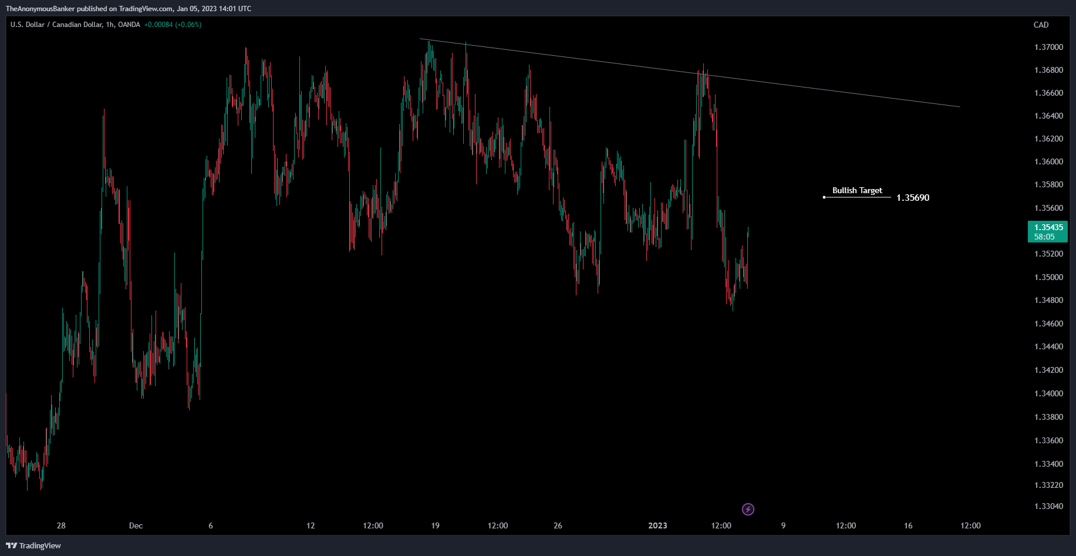Click the Bullish Target label
Viewport: 1076px width, 556px height.
pos(857,190)
